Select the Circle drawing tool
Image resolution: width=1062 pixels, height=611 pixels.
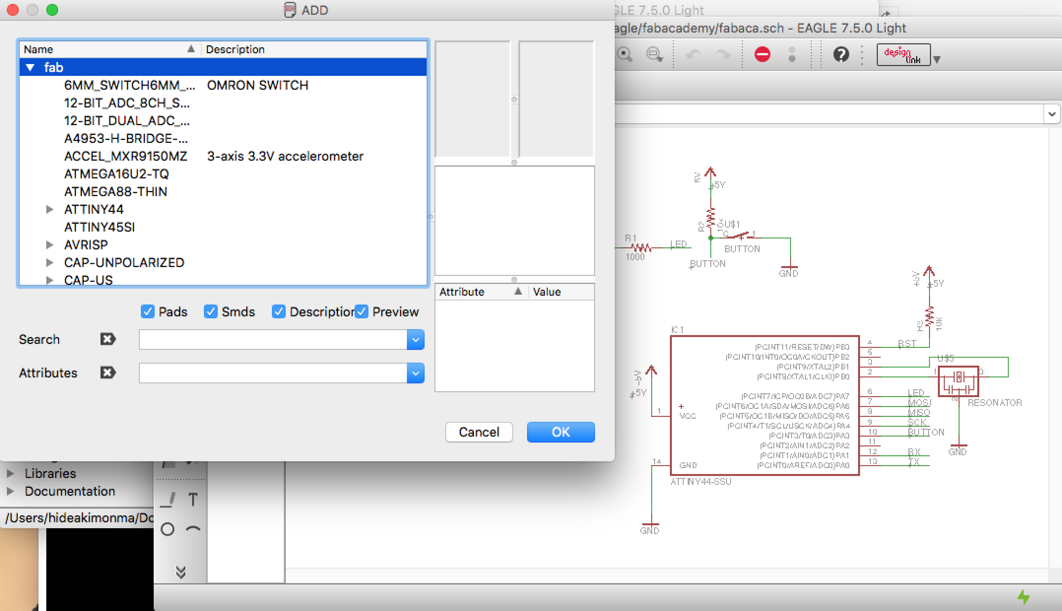click(x=168, y=529)
